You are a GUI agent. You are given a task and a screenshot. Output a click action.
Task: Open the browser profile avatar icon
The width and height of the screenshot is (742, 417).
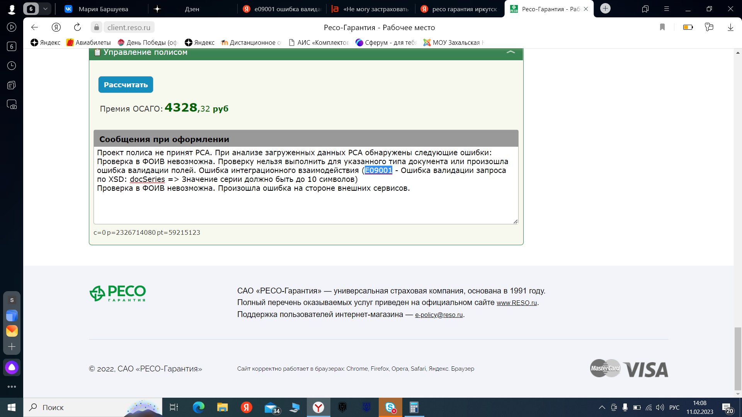click(x=12, y=9)
